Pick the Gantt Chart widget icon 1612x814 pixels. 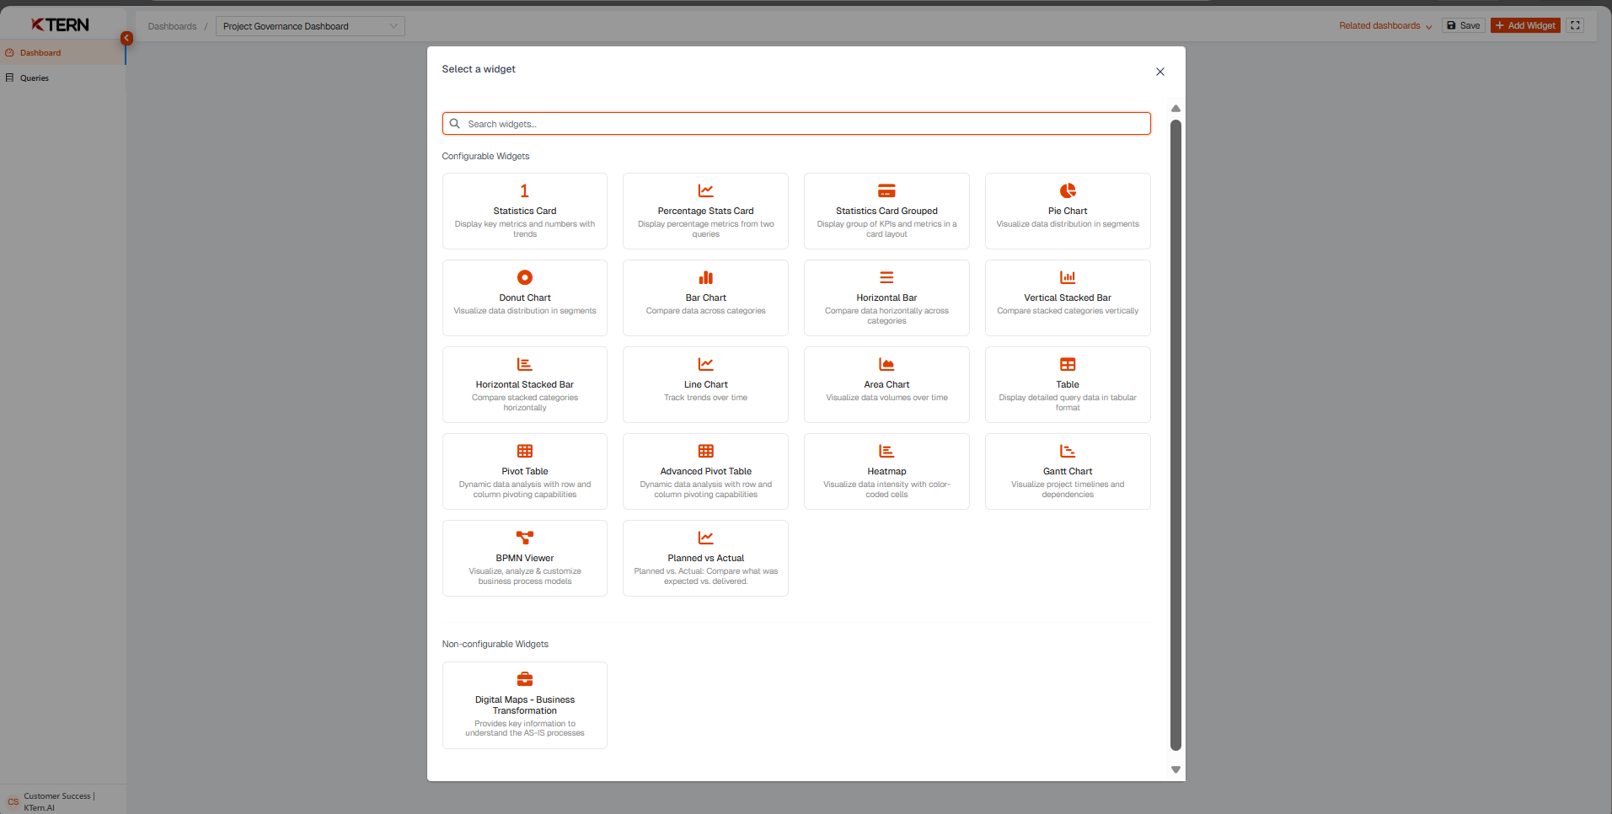point(1067,452)
